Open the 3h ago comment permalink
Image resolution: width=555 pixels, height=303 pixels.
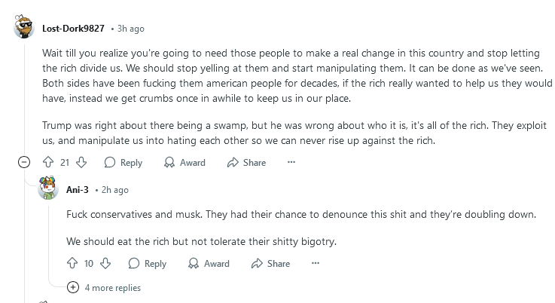tap(130, 29)
